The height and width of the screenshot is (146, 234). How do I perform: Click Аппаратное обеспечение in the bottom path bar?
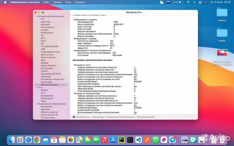[120, 117]
